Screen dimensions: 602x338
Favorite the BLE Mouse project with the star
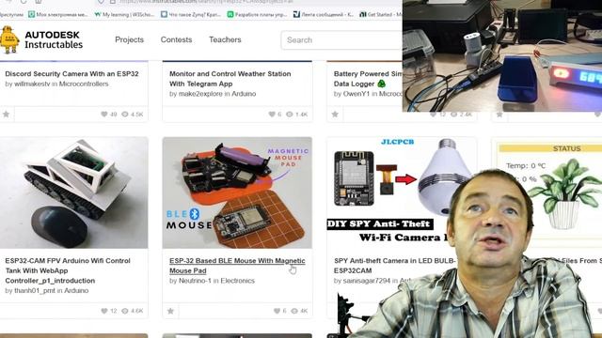[x=171, y=311]
